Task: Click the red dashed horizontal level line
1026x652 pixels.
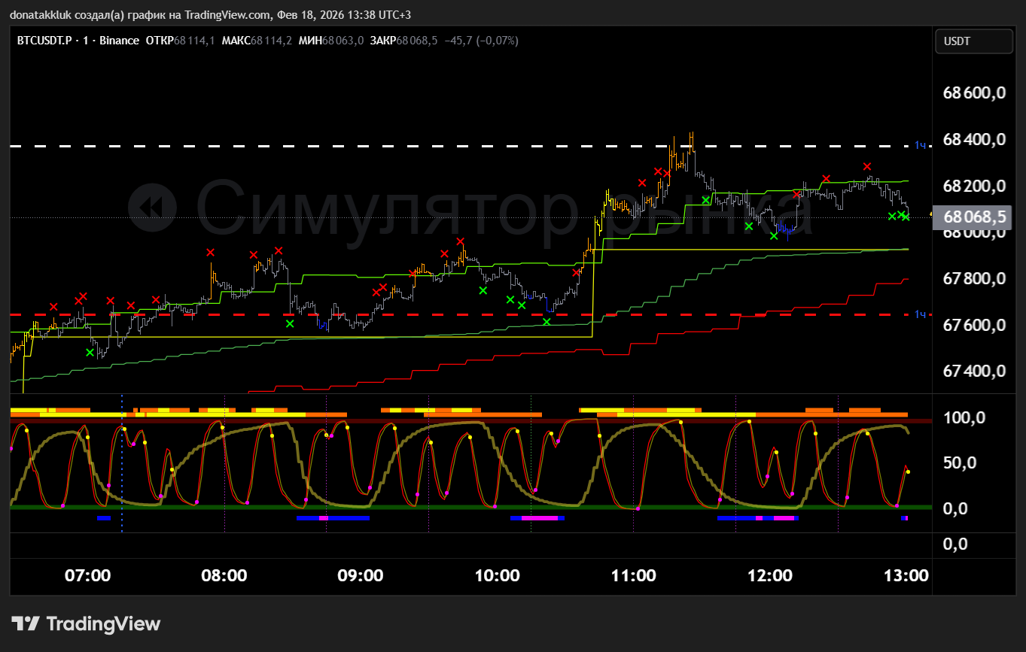Action: pyautogui.click(x=452, y=314)
